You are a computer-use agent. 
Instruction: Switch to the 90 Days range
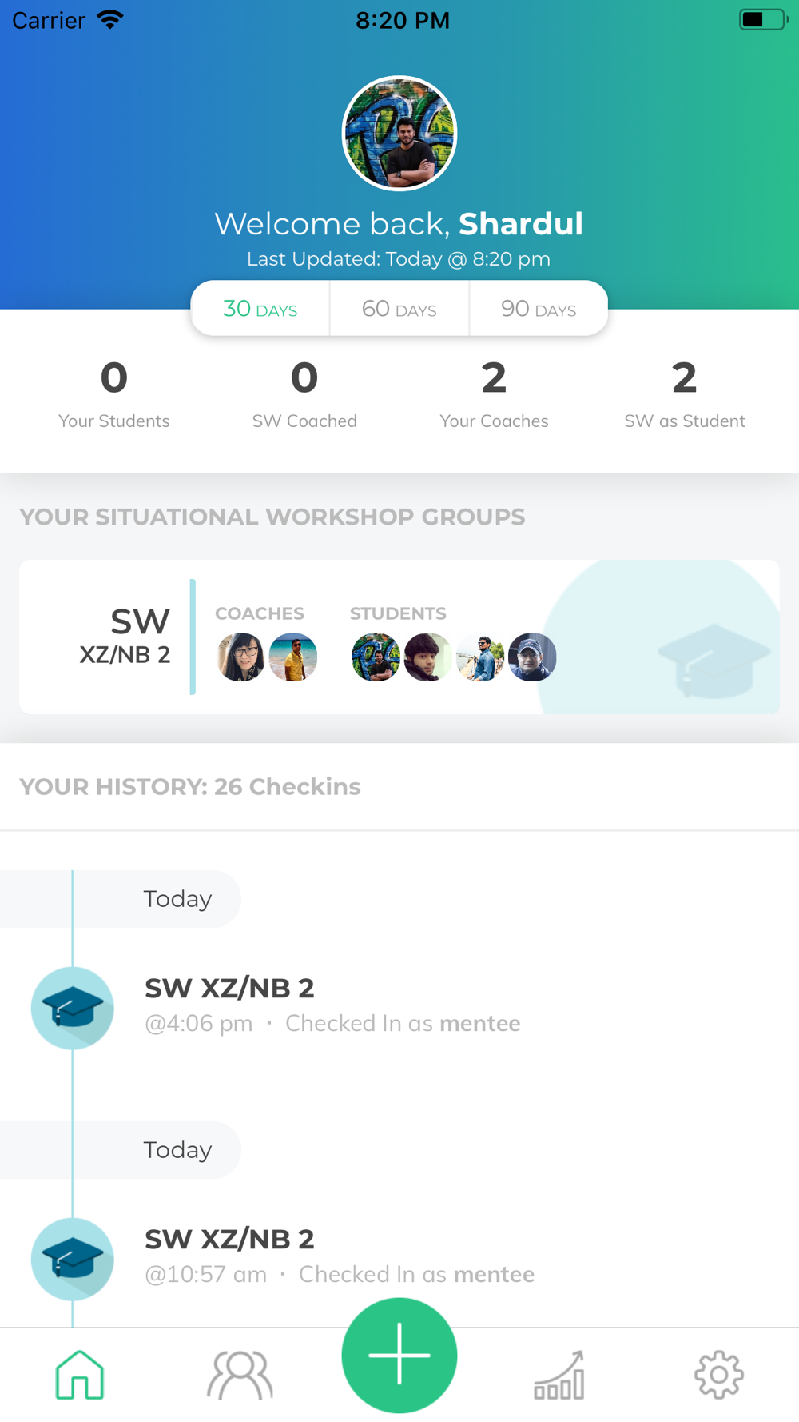pos(539,309)
